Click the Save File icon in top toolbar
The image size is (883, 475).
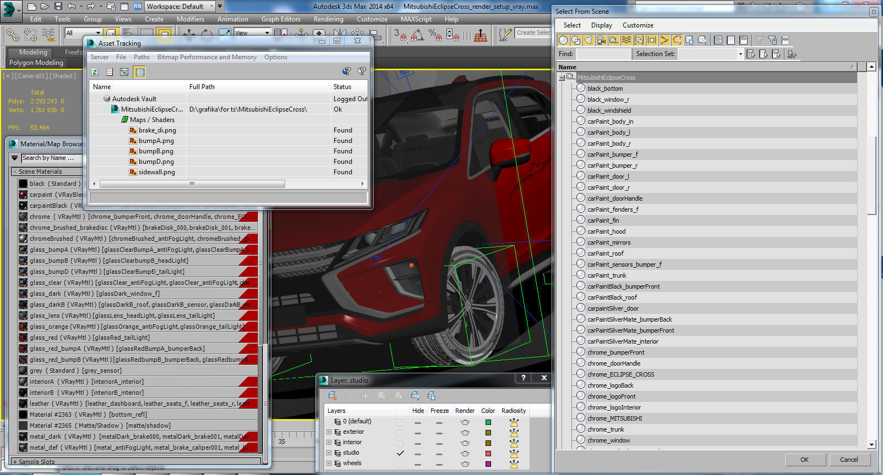pos(58,7)
